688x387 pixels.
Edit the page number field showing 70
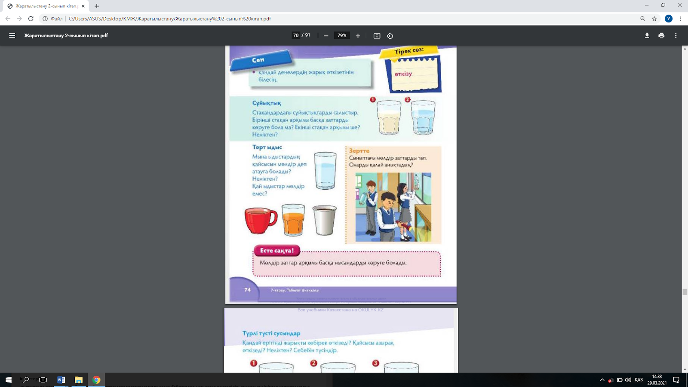tap(296, 35)
